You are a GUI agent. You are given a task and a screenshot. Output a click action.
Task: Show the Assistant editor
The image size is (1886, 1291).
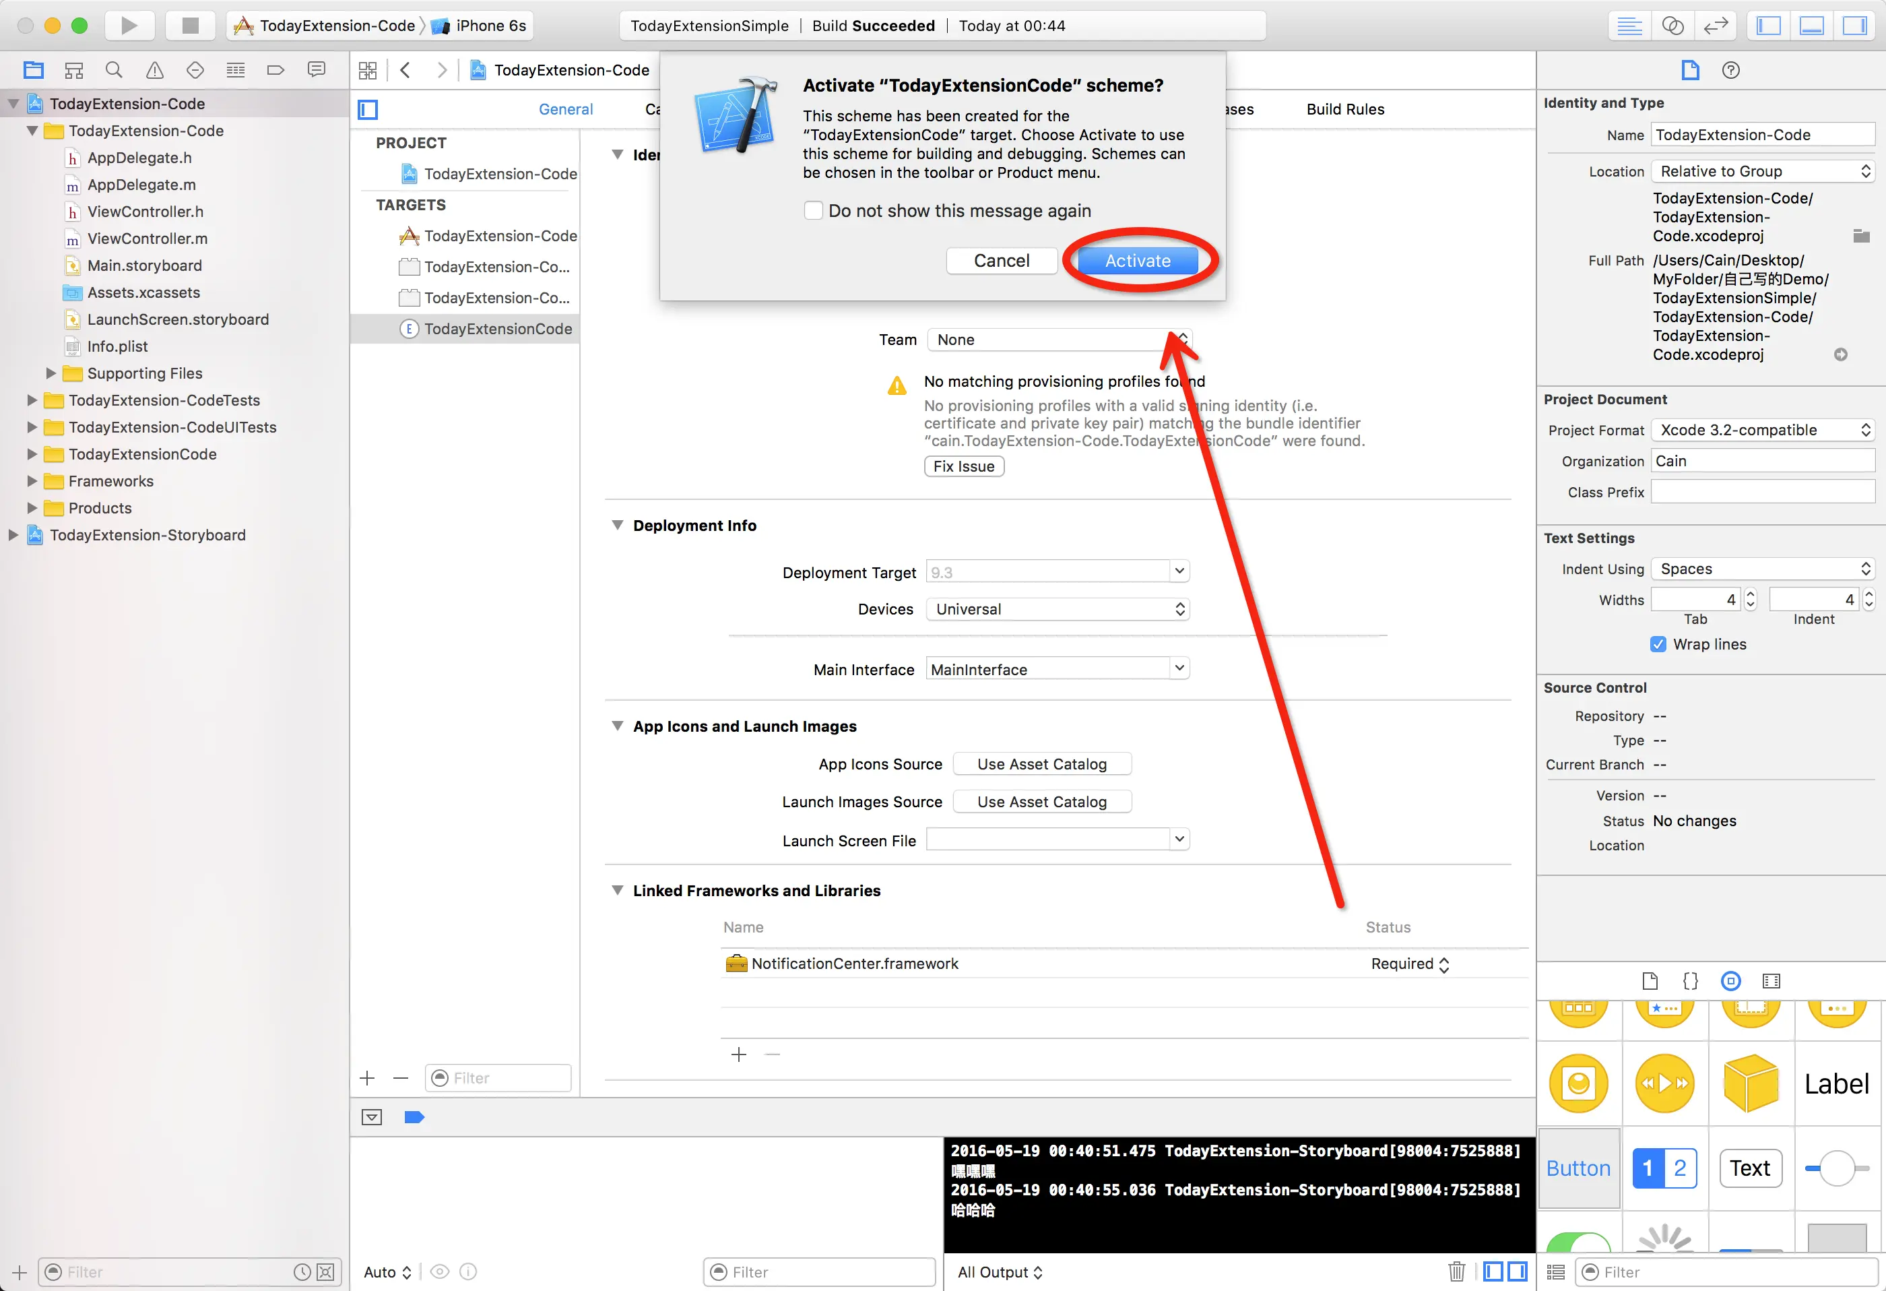pyautogui.click(x=1672, y=25)
